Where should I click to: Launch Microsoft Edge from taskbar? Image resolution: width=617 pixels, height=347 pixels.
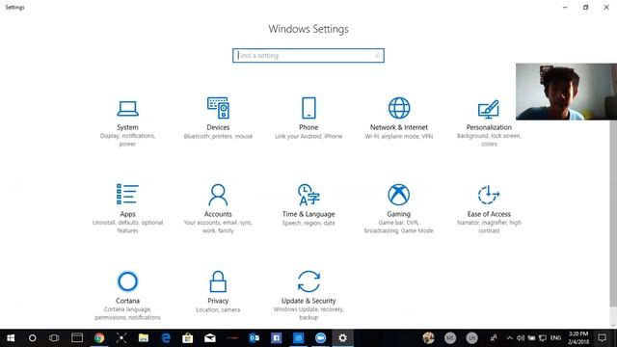[x=166, y=338]
